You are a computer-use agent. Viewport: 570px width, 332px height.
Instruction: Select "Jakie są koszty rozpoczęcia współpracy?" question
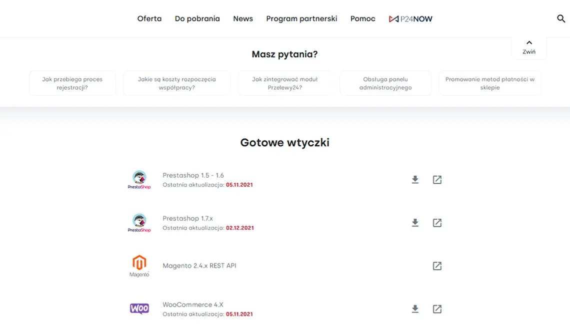click(176, 83)
